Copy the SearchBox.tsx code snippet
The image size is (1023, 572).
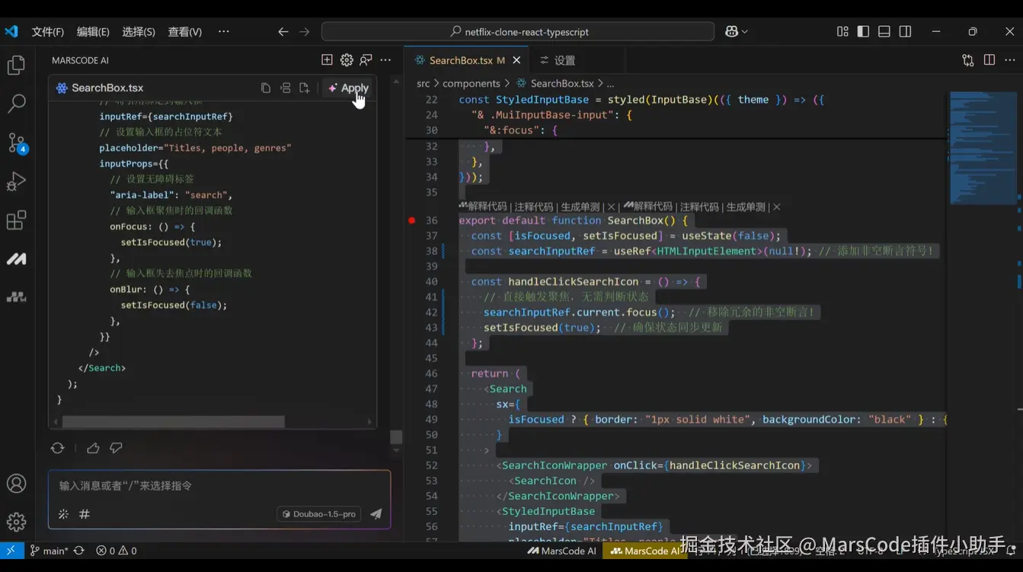point(266,88)
